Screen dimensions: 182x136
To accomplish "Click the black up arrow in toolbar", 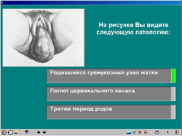I will tap(38, 132).
